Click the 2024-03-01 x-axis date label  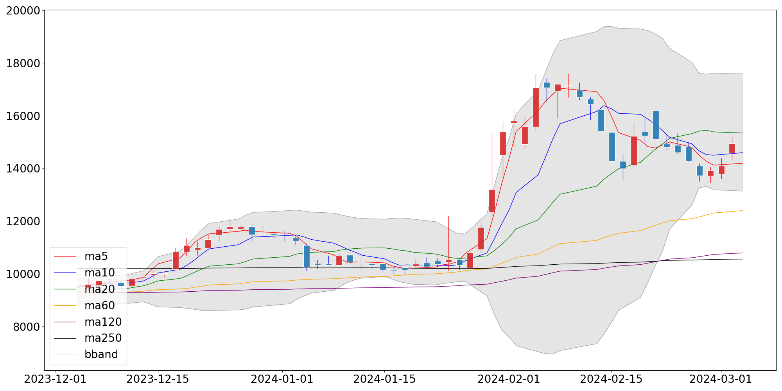(721, 379)
